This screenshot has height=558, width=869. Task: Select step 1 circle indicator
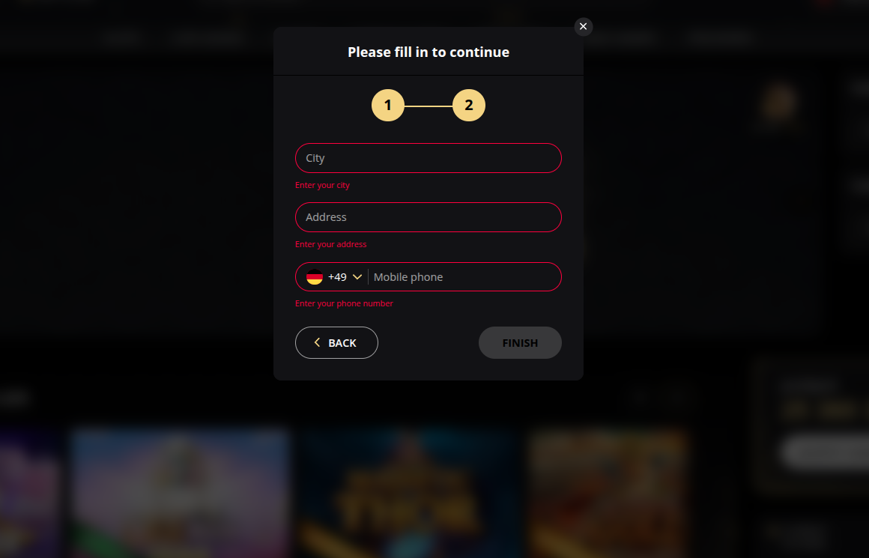(x=388, y=106)
